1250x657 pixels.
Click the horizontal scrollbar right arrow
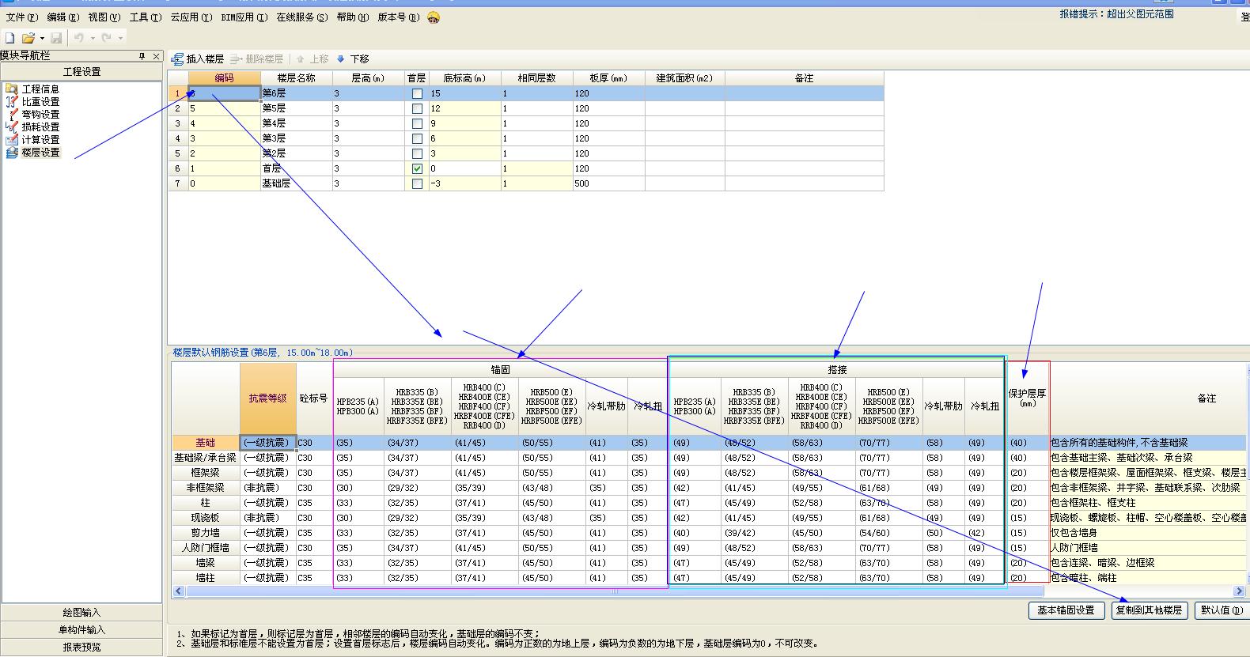click(1239, 591)
